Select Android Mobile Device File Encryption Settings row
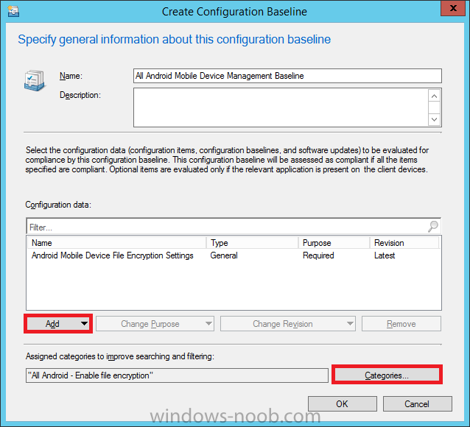The width and height of the screenshot is (470, 427). 234,255
